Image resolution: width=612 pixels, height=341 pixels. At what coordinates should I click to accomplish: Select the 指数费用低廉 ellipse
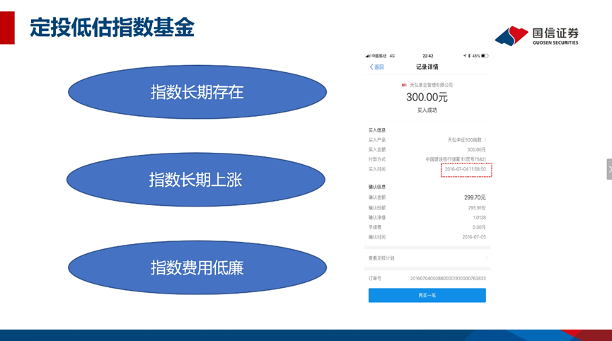point(197,267)
